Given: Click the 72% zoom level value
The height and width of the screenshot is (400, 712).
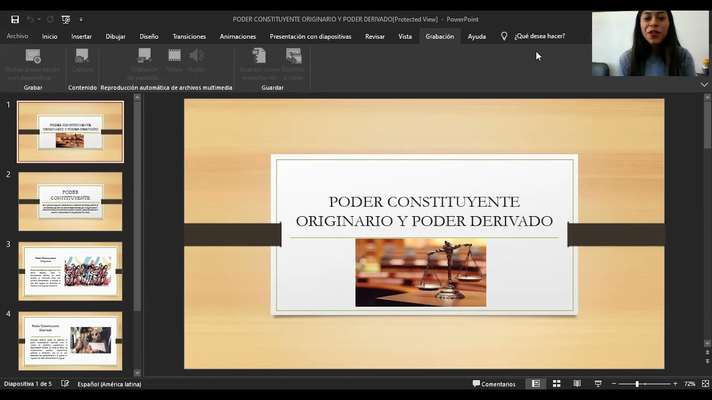Looking at the screenshot, I should pyautogui.click(x=690, y=384).
